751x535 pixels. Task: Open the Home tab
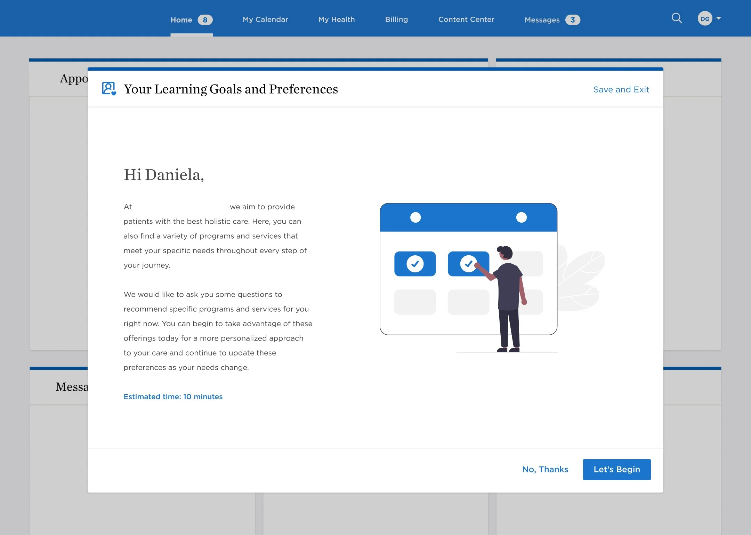(x=181, y=20)
